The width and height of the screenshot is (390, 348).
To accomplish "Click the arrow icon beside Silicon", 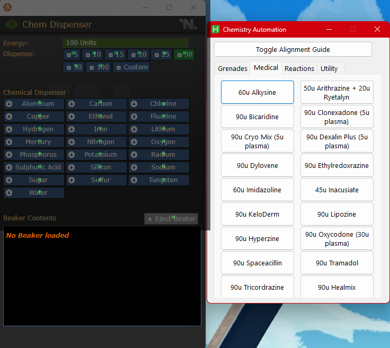I will (x=72, y=167).
